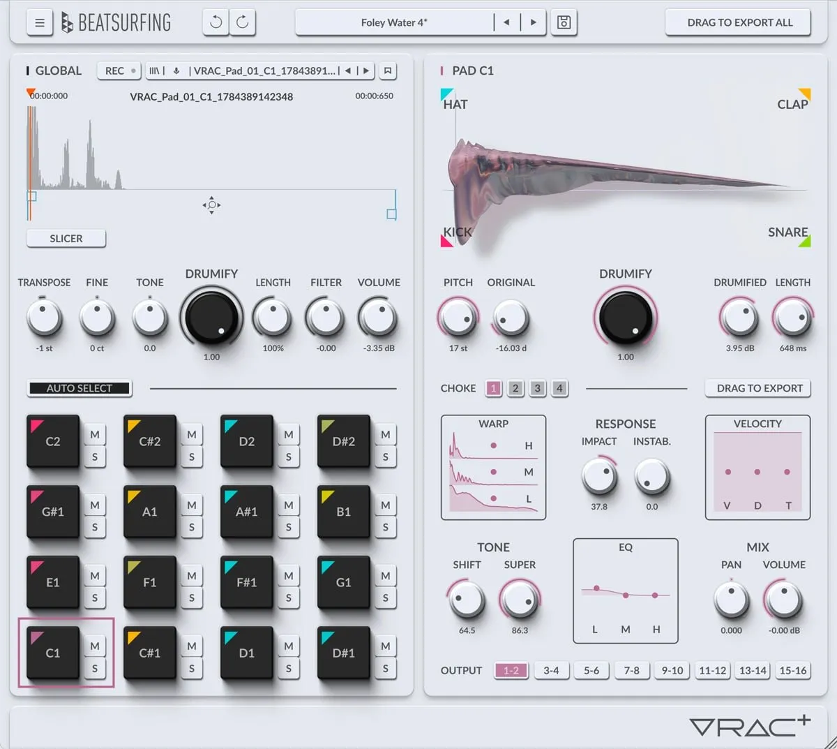The image size is (837, 749).
Task: Solo the G1 pad
Action: (x=386, y=598)
